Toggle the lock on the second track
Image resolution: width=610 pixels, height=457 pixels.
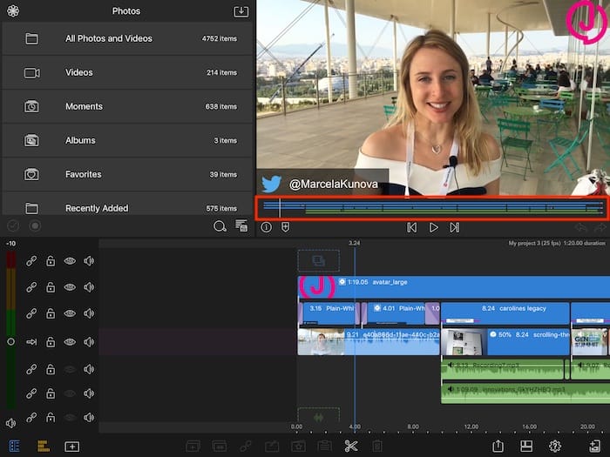[x=51, y=287]
